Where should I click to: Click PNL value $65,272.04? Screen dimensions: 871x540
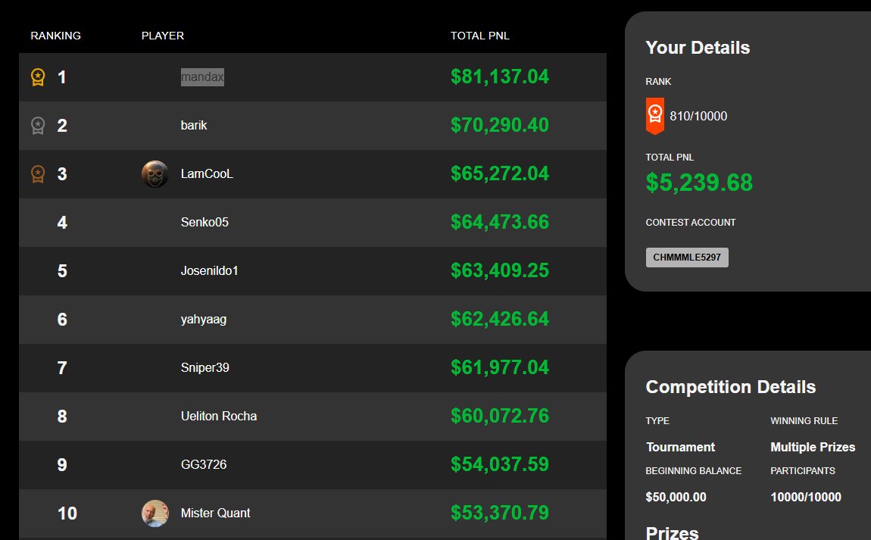(x=500, y=173)
